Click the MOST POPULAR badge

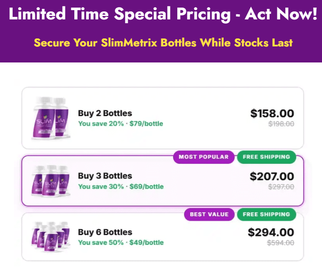point(204,157)
